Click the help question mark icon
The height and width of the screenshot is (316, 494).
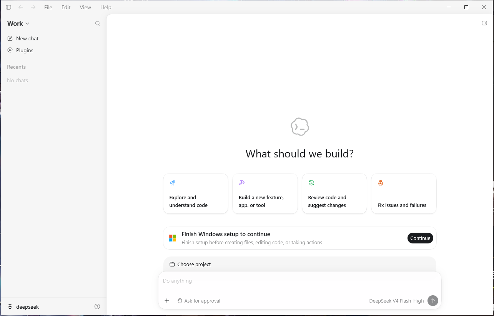(x=97, y=306)
